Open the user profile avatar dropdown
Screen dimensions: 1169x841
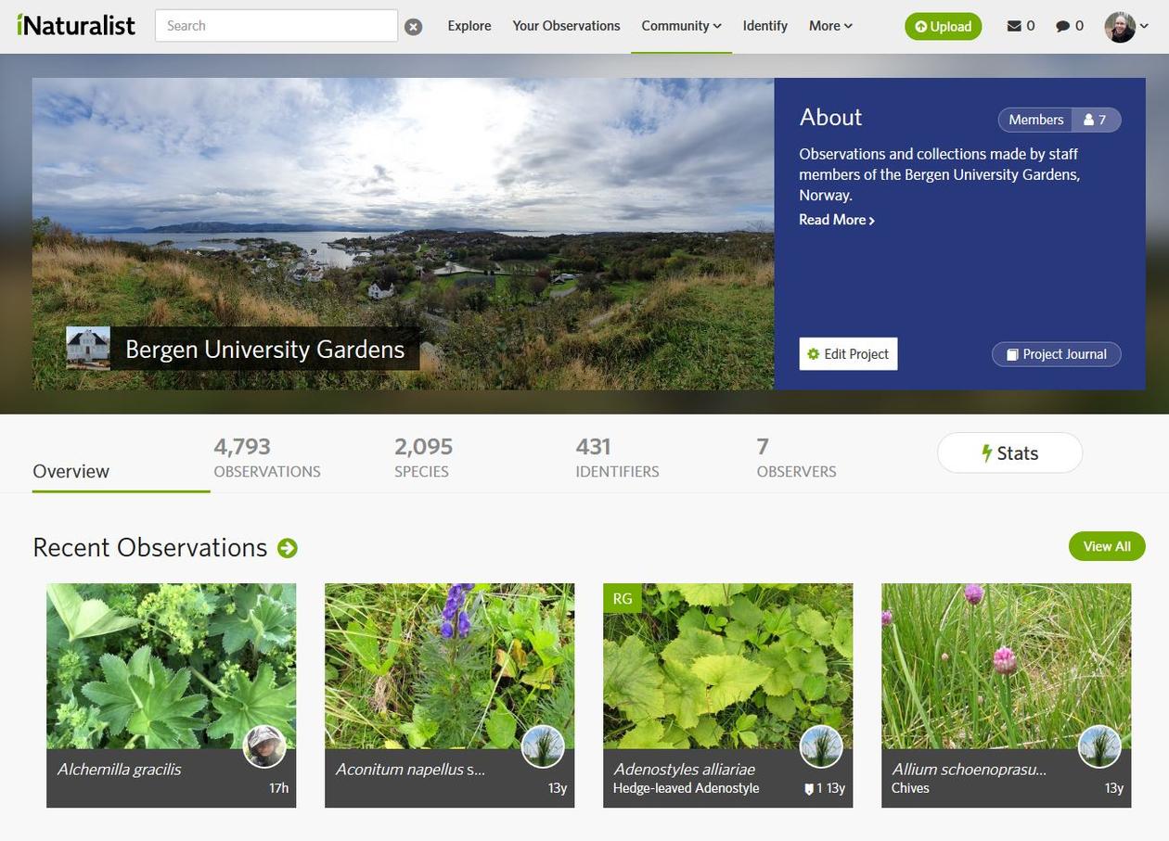coord(1125,26)
